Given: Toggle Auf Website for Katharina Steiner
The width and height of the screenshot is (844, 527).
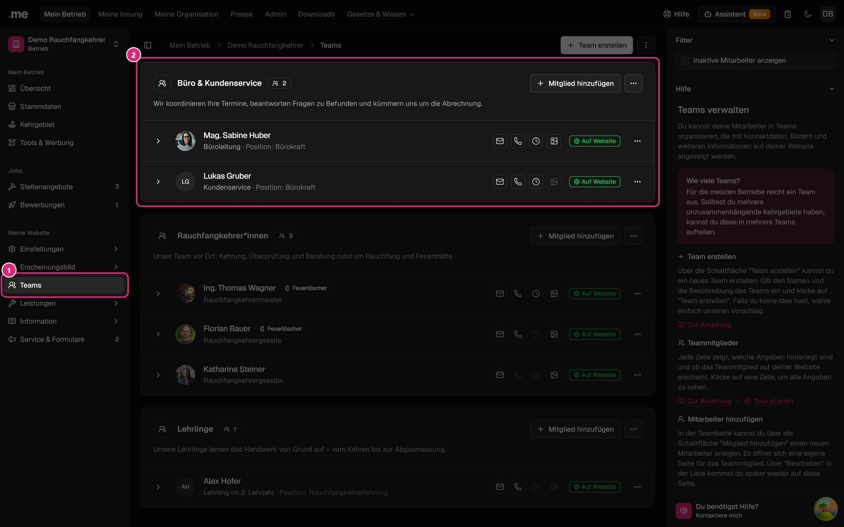Looking at the screenshot, I should (595, 375).
